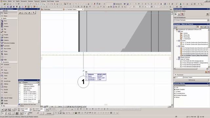This screenshot has height=118, width=210.
Task: Open the Fase de Rehabilitación dropdown
Action: pos(208,20)
